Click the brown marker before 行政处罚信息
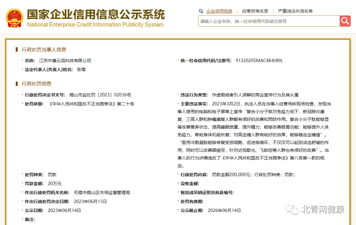Screen dimensions: 356x225 [17, 83]
